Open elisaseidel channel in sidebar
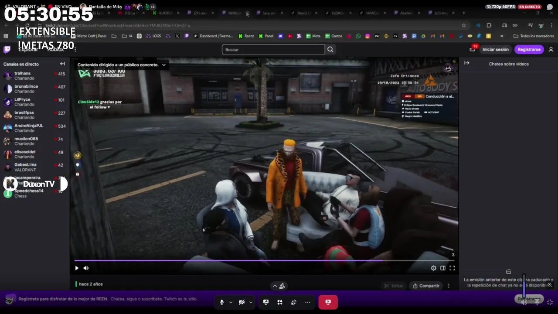Screen dimensions: 558x314 click(x=34, y=154)
